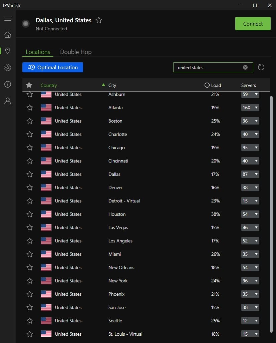The height and width of the screenshot is (343, 276).
Task: Sort by favorites star column header
Action: point(29,85)
